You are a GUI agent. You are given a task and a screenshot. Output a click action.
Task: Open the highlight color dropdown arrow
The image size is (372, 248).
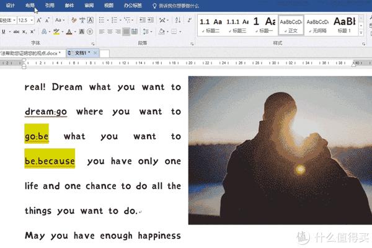coord(63,32)
